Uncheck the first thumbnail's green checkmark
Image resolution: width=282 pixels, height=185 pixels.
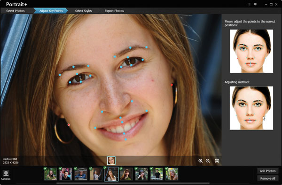click(x=45, y=168)
